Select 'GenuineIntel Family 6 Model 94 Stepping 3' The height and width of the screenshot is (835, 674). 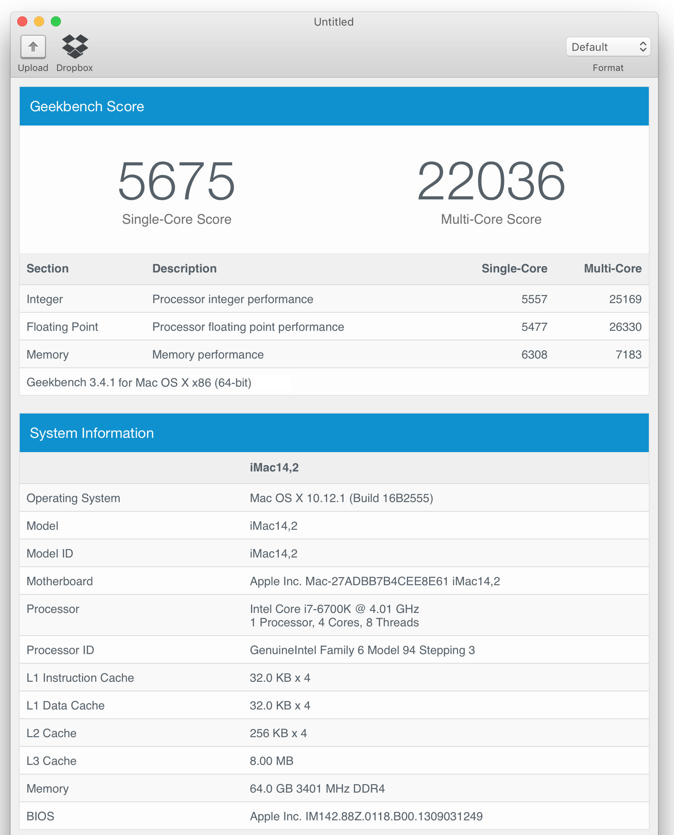pyautogui.click(x=362, y=650)
